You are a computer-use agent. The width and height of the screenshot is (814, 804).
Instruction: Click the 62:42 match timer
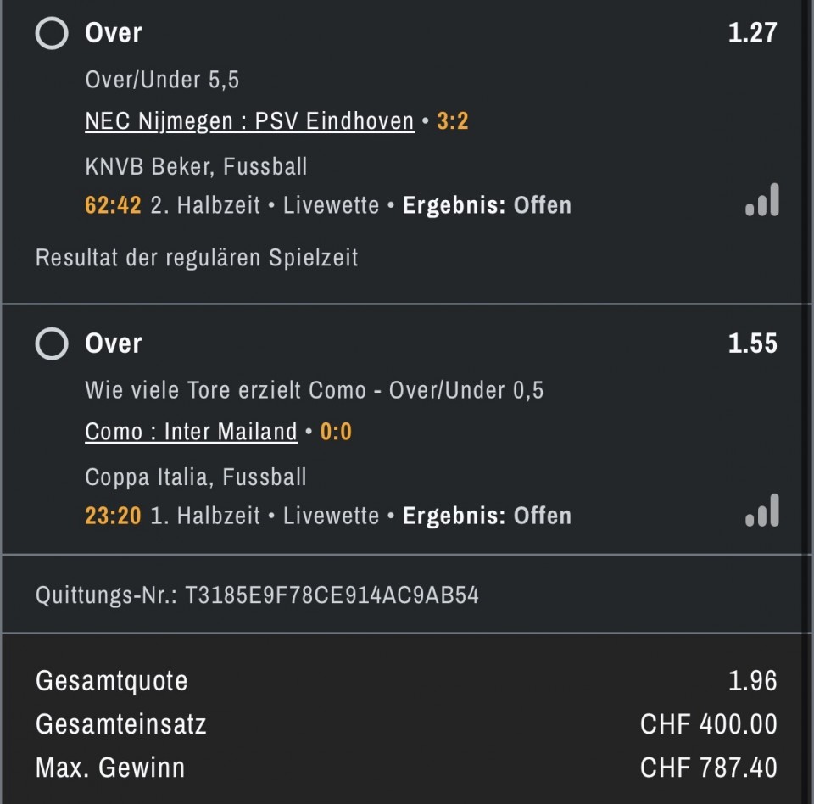(x=113, y=205)
